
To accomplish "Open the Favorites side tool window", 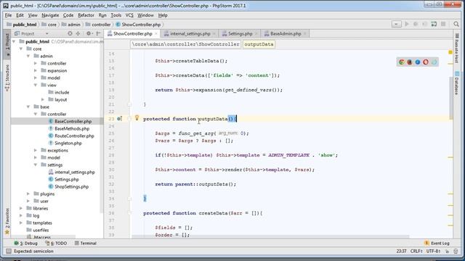I will (7, 221).
